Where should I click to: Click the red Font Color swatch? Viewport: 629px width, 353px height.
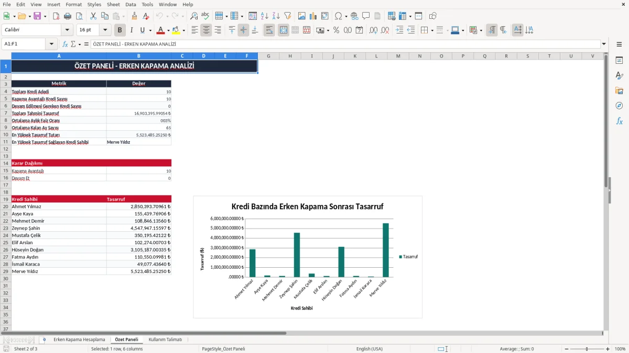pyautogui.click(x=160, y=30)
